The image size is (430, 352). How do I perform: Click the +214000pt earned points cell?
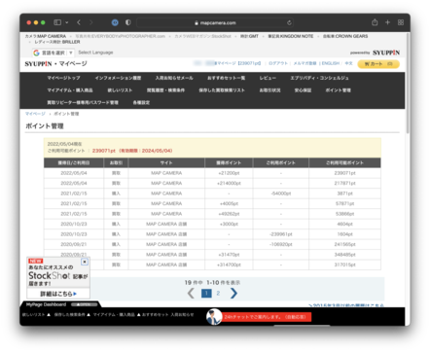pyautogui.click(x=229, y=183)
